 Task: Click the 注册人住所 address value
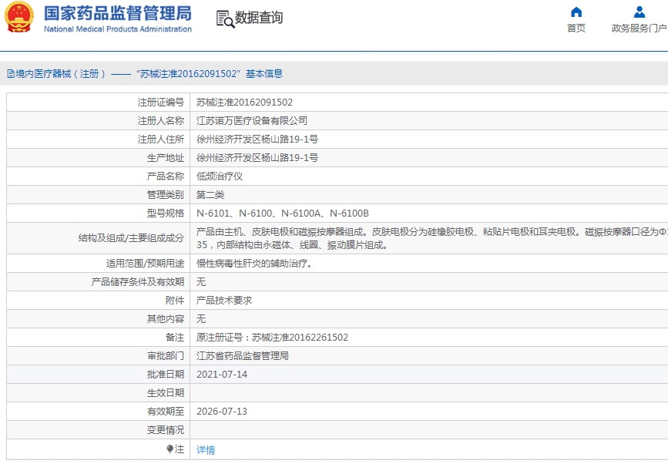(257, 140)
